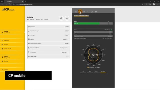Select the ground pressure rosette tab icon
Image resolution: width=160 pixels, height=90 pixels.
point(80,11)
